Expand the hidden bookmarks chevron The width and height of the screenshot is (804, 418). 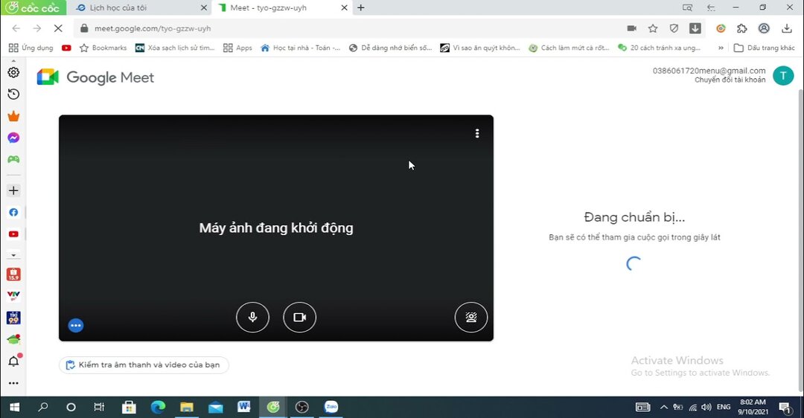coord(721,48)
